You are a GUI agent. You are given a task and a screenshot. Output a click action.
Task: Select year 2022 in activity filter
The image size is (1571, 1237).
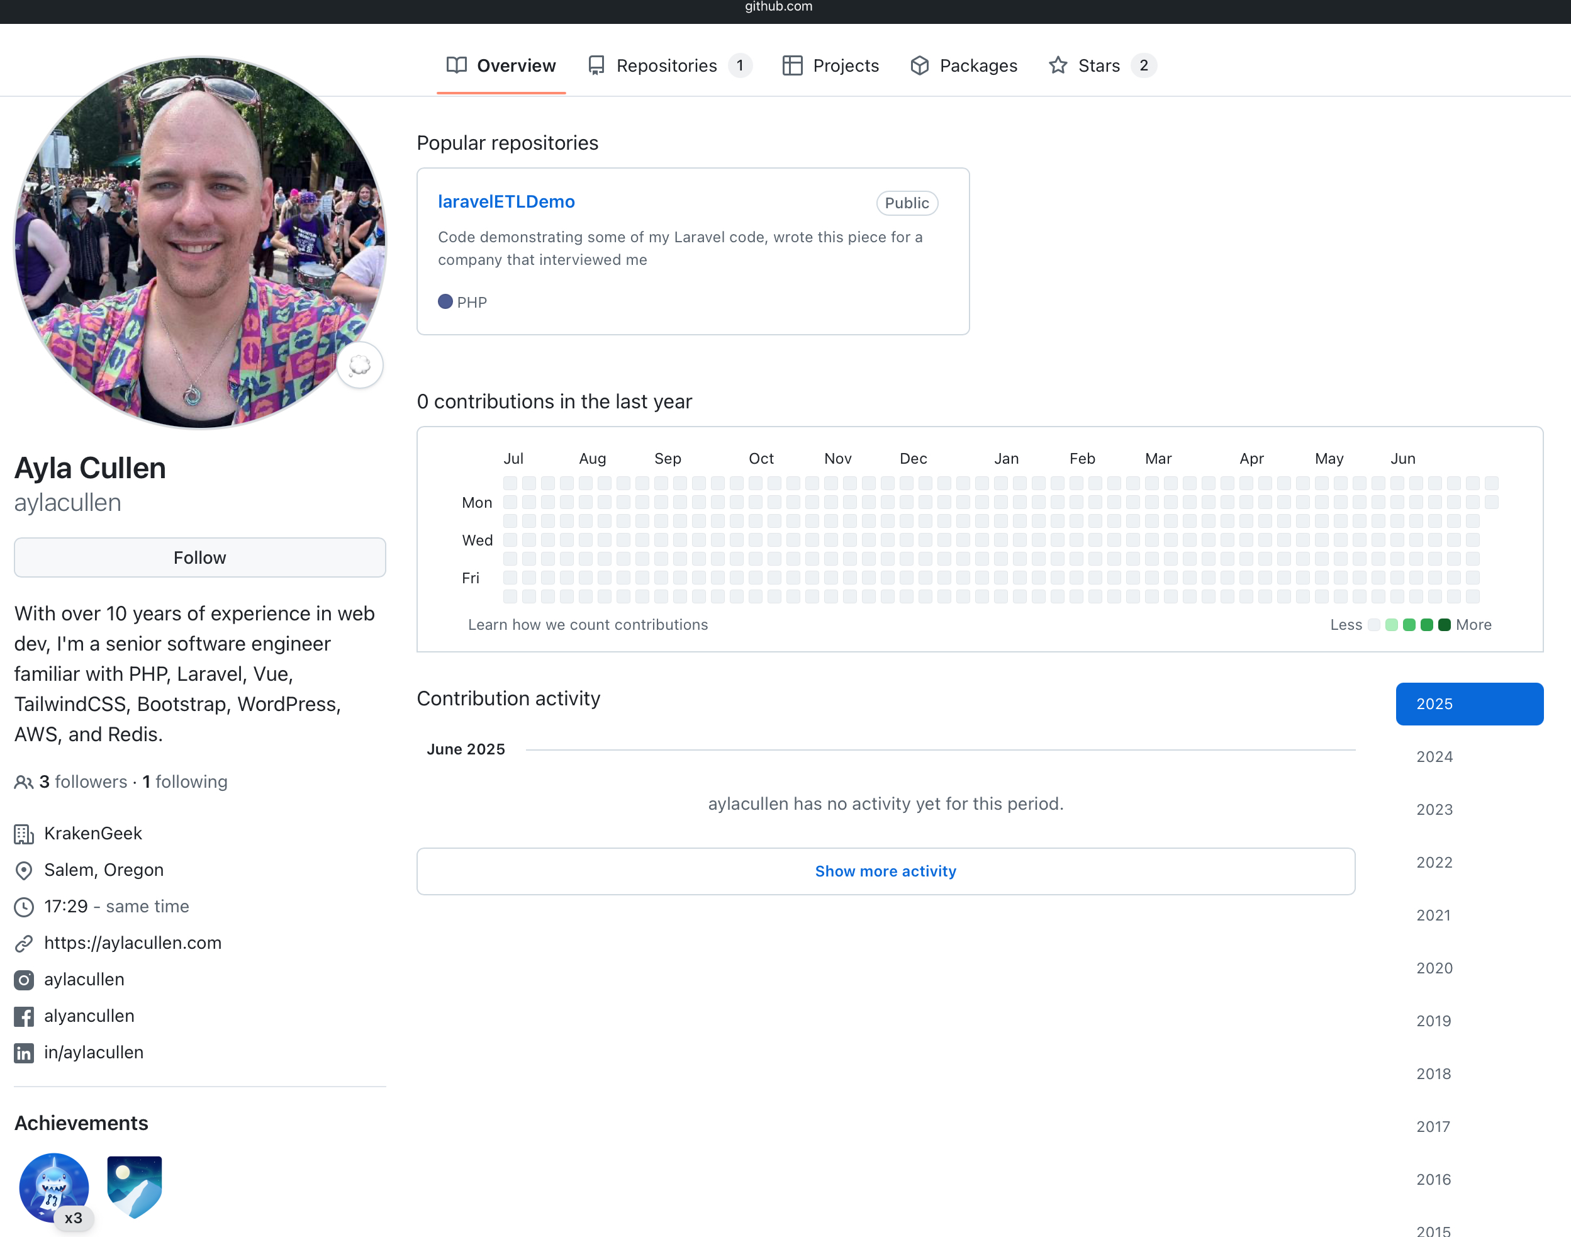point(1470,863)
